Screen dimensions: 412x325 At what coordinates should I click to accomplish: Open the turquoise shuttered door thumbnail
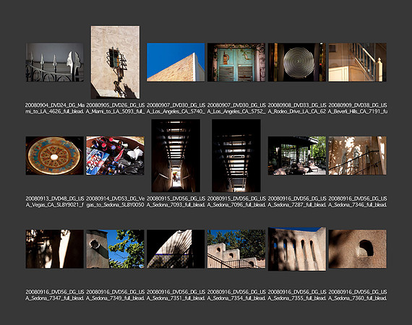(236, 62)
